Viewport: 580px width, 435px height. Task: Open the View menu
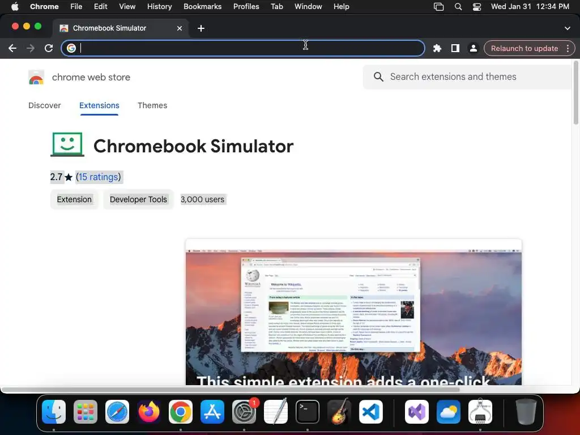127,7
